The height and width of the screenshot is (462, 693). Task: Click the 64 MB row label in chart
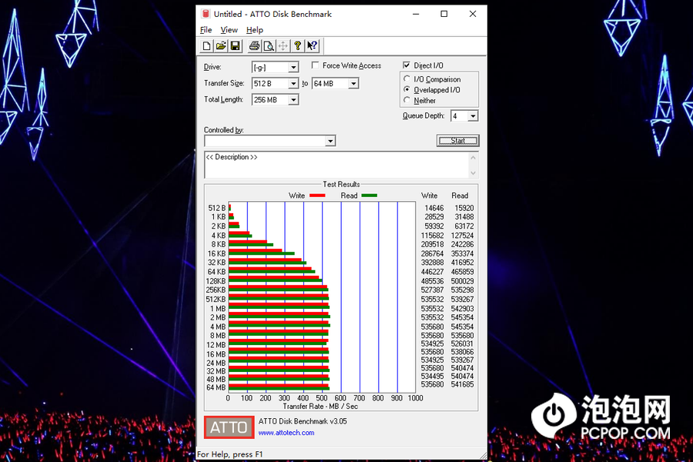(x=216, y=388)
